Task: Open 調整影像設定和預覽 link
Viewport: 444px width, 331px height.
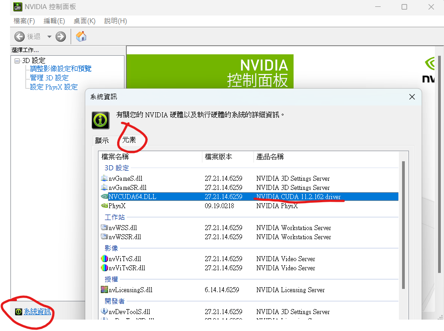Action: coord(61,68)
